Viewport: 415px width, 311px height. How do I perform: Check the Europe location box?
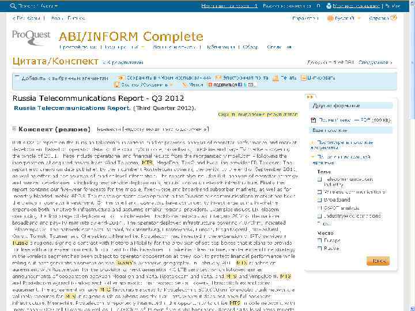coord(319,240)
